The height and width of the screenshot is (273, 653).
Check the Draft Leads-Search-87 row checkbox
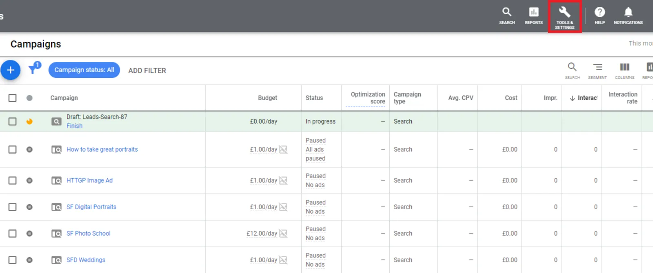pyautogui.click(x=13, y=121)
